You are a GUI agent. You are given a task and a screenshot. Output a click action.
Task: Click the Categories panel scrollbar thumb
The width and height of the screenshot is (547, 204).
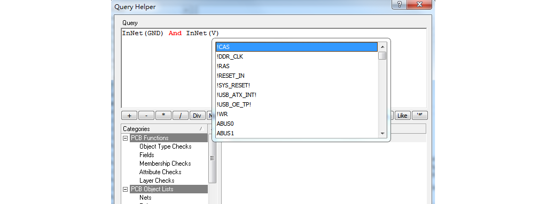click(x=212, y=158)
